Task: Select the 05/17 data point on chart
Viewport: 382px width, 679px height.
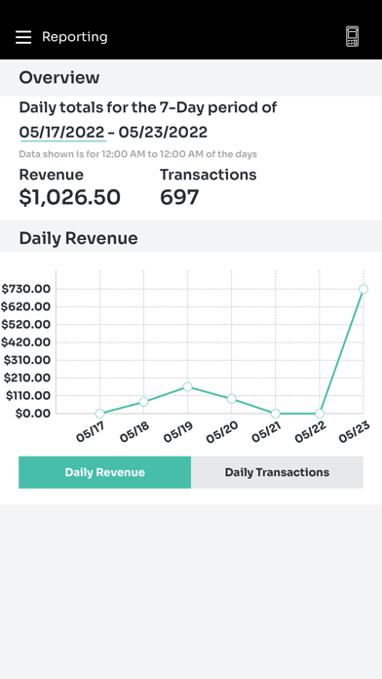Action: (x=99, y=414)
